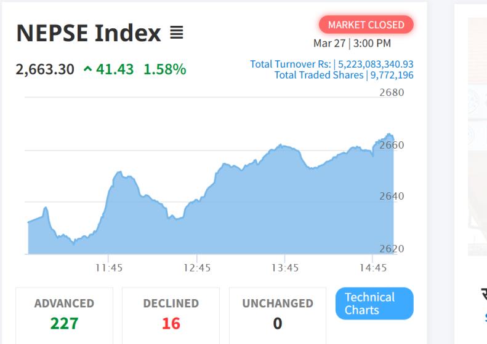Click the 1.58% change percentage

coord(164,69)
